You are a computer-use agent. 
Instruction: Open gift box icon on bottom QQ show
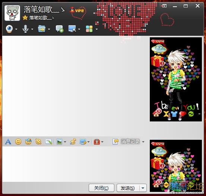pos(157,164)
